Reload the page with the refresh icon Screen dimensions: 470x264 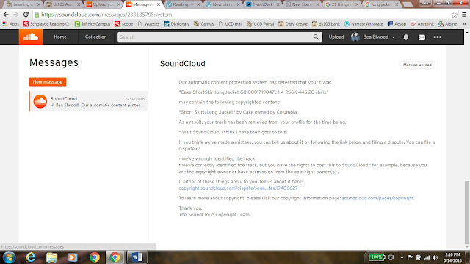pos(26,15)
